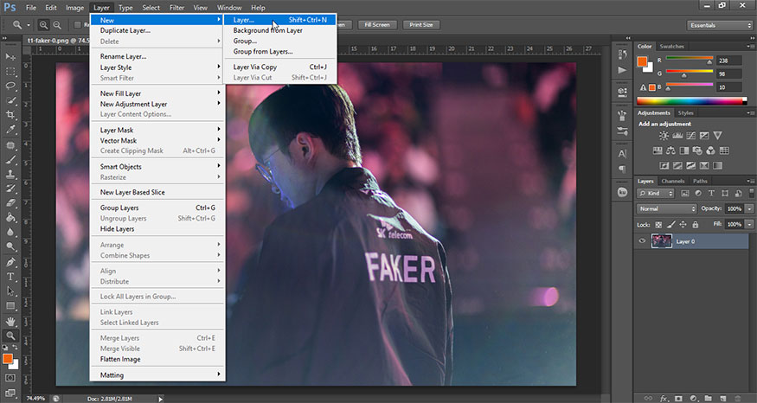Click the Layer 0 thumbnail
Viewport: 757px width, 403px height.
pyautogui.click(x=662, y=242)
